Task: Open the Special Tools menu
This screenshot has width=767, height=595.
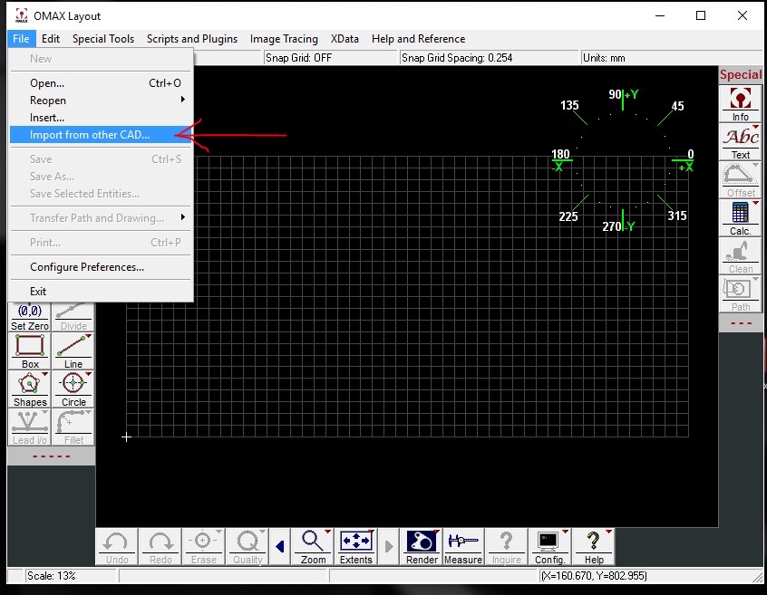Action: [x=103, y=39]
